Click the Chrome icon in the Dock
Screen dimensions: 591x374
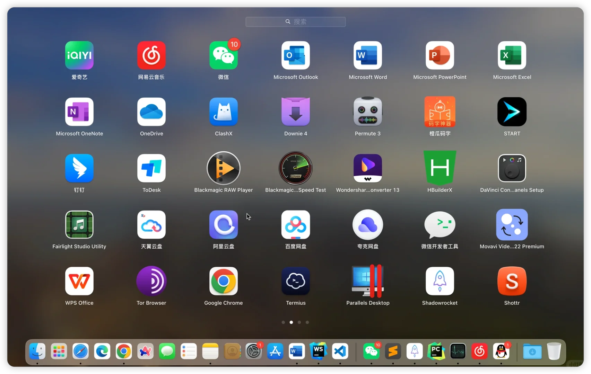(124, 351)
